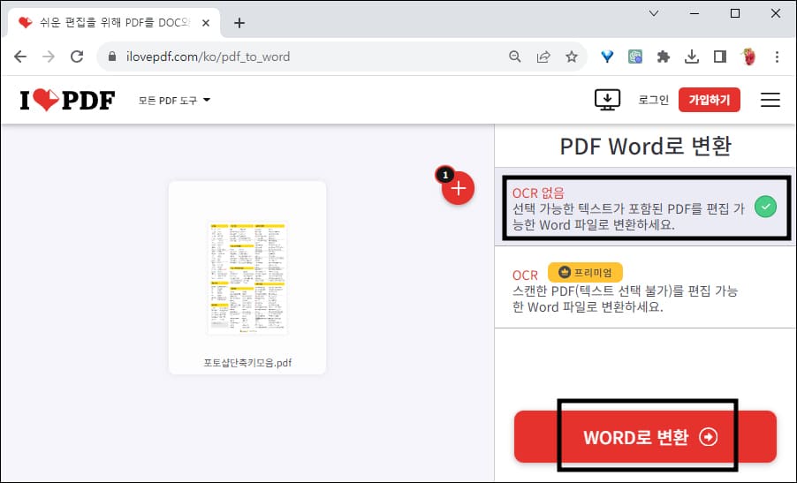Select the 포토샵단축키모음.pdf thumbnail

(x=247, y=278)
